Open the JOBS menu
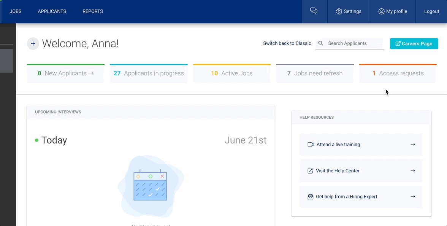Screen dimensions: 447x226 (16, 11)
